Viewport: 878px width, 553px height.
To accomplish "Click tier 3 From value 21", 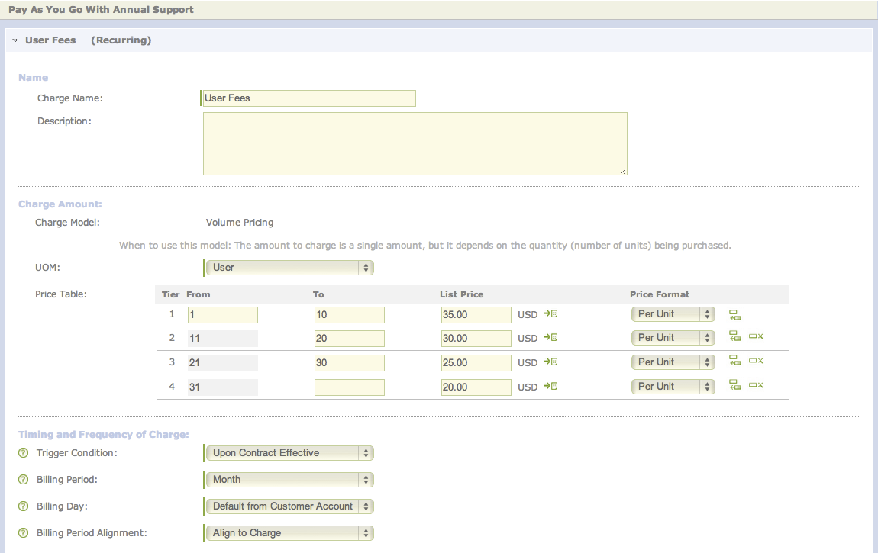I will click(x=223, y=363).
